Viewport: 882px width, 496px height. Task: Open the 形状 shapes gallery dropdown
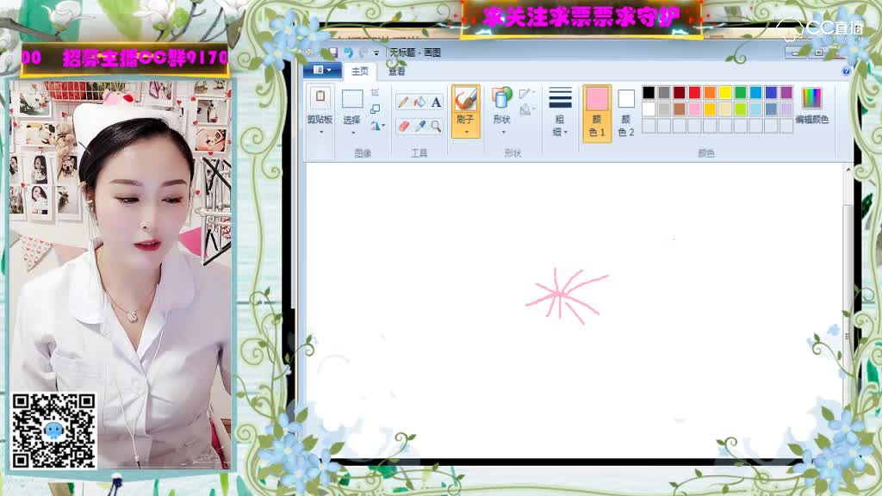(x=501, y=132)
